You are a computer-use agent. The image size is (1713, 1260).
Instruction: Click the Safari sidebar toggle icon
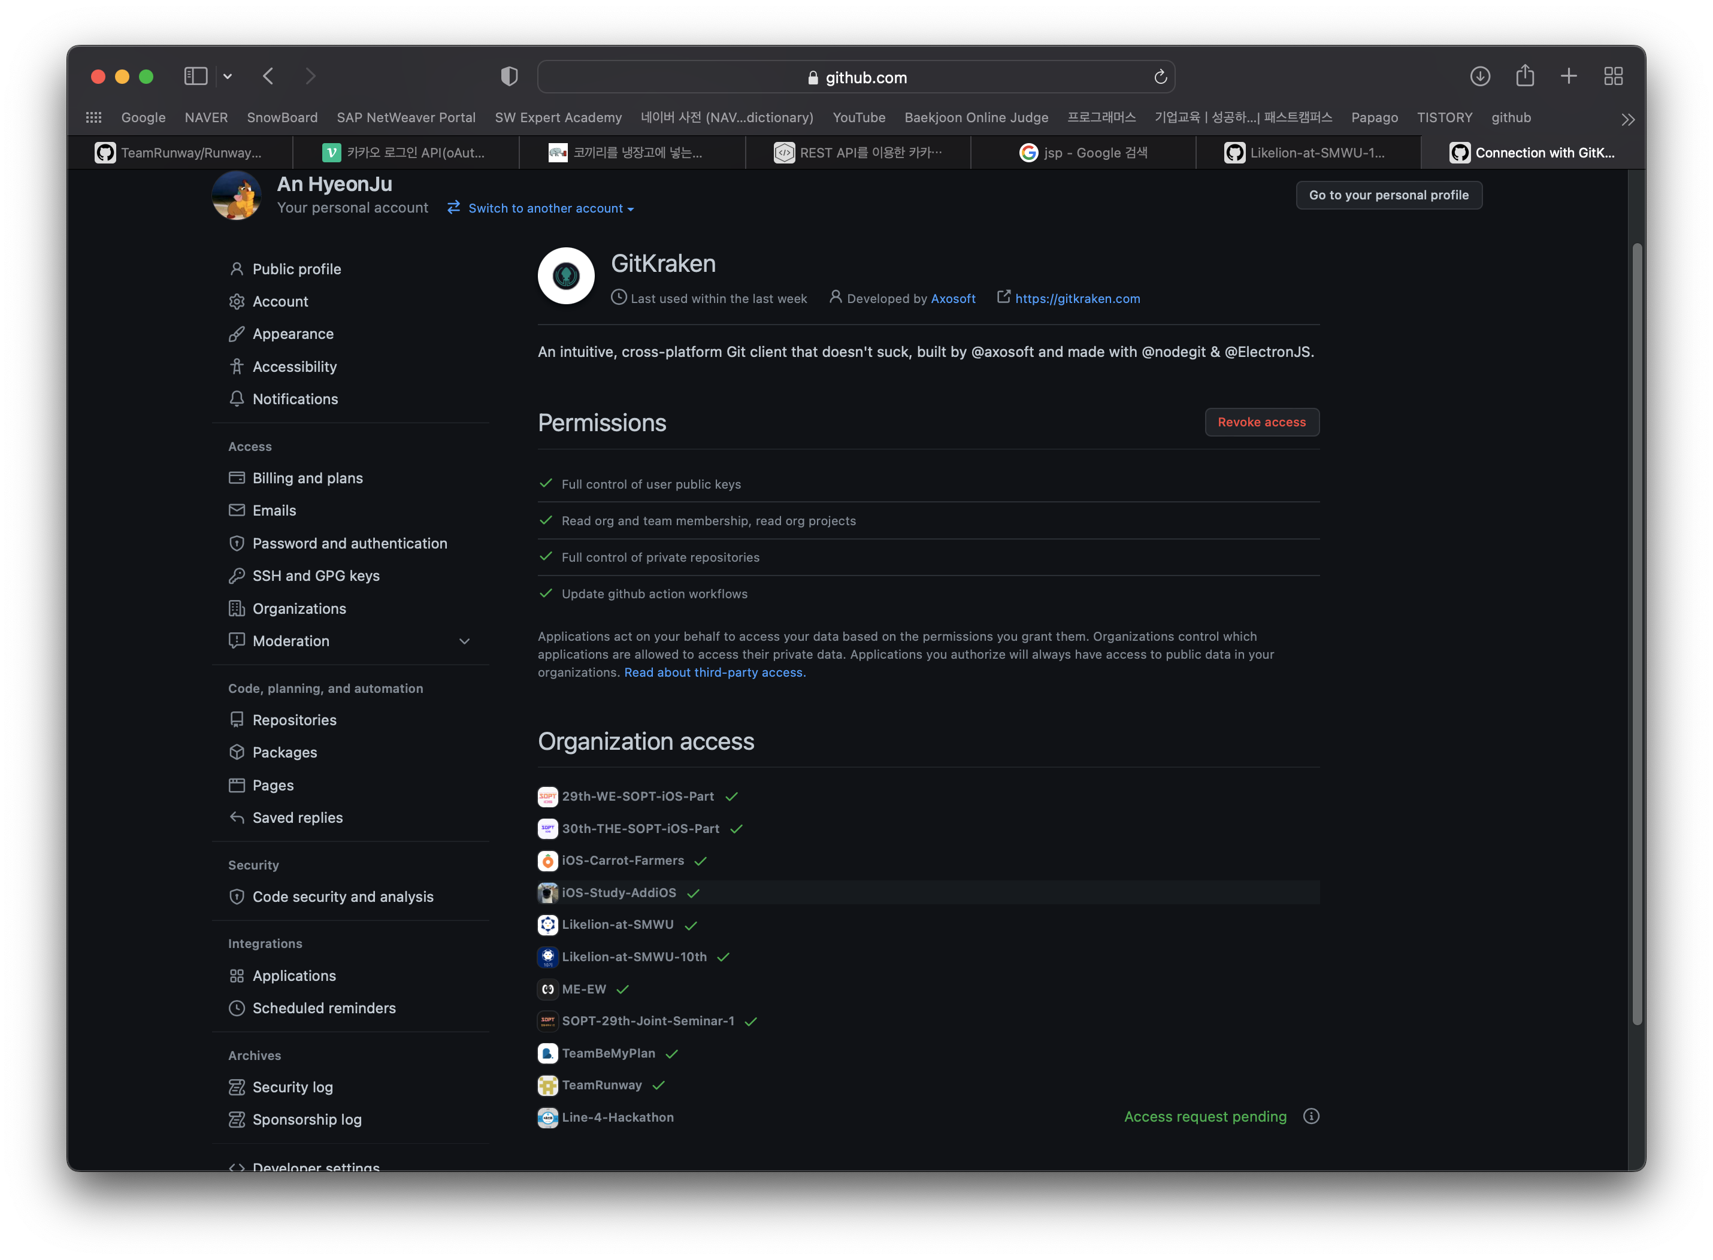click(195, 76)
